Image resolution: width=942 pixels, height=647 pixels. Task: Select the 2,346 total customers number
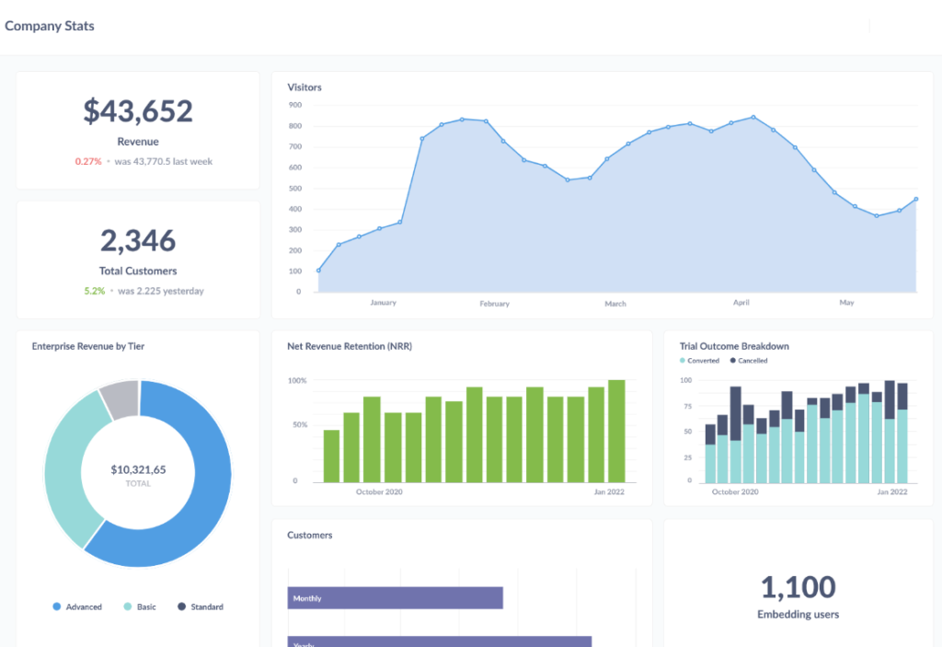coord(138,240)
